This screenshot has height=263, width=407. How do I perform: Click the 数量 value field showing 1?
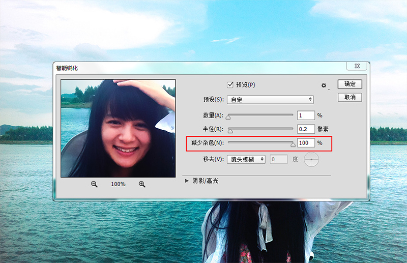coord(306,115)
